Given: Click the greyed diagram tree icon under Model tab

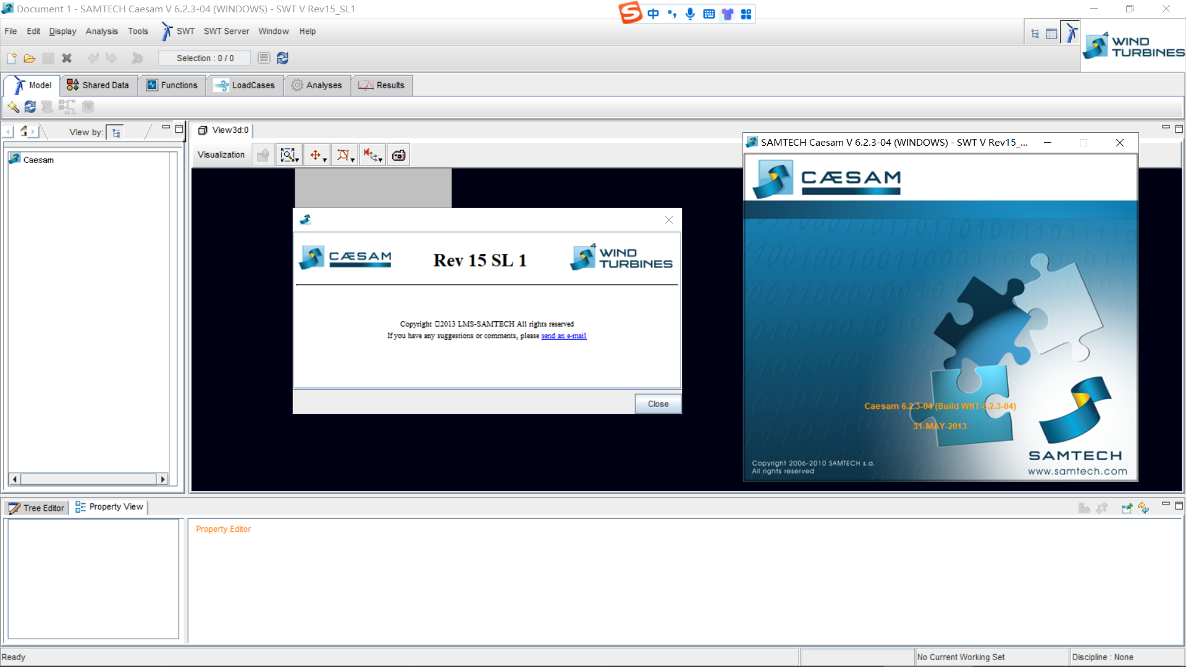Looking at the screenshot, I should click(67, 107).
